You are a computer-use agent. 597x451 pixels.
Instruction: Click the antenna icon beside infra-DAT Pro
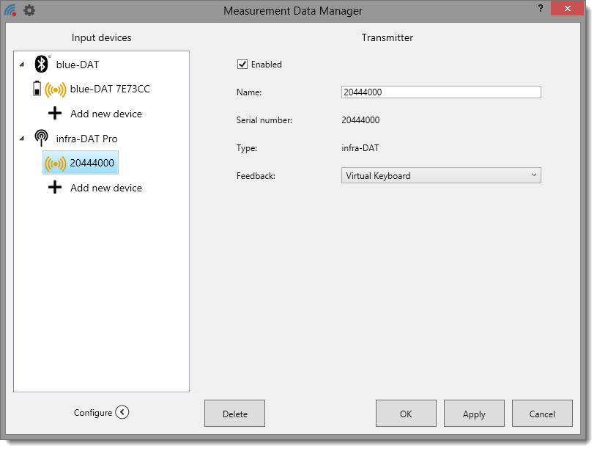(42, 139)
